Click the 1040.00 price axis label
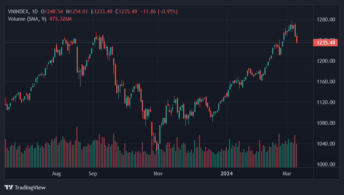This screenshot has width=344, height=195. (x=326, y=144)
